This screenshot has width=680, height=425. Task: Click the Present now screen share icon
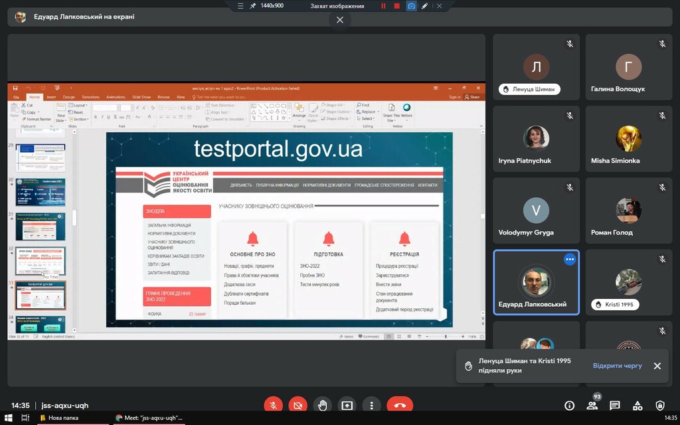coord(347,405)
